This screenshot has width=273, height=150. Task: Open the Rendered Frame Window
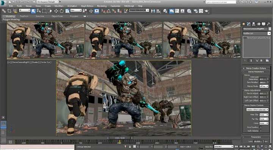[x=201, y=11]
